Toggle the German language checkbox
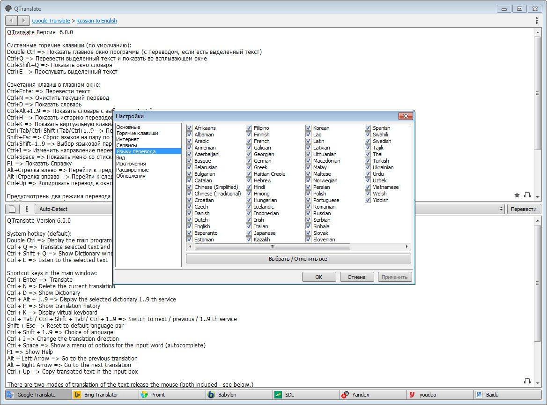The image size is (547, 405). click(249, 161)
